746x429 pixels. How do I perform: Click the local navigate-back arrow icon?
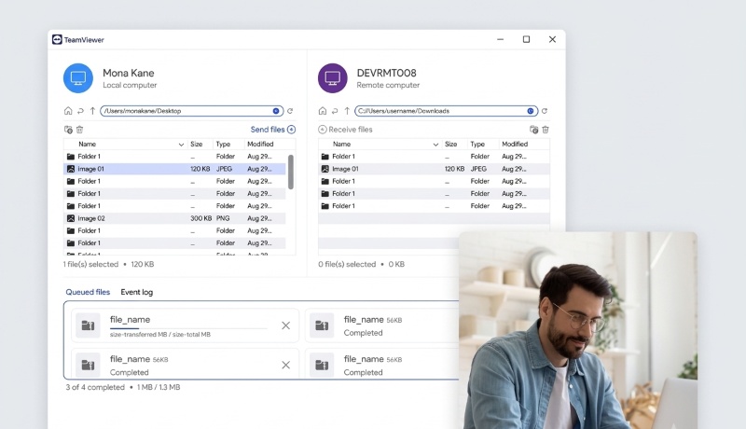point(80,111)
